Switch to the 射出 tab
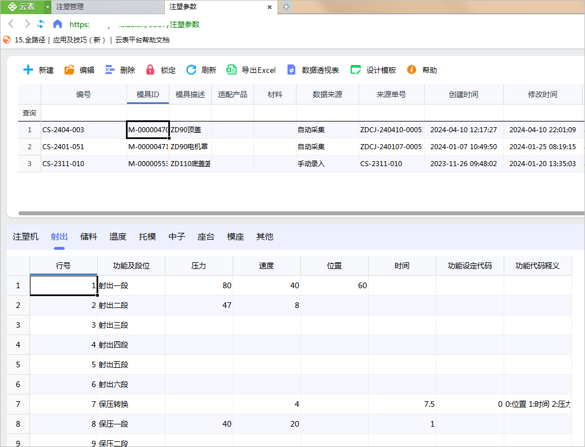585x447 pixels. [59, 237]
